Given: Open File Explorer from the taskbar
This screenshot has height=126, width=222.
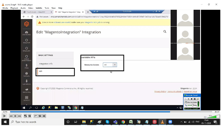Looking at the screenshot, I should (84, 122).
